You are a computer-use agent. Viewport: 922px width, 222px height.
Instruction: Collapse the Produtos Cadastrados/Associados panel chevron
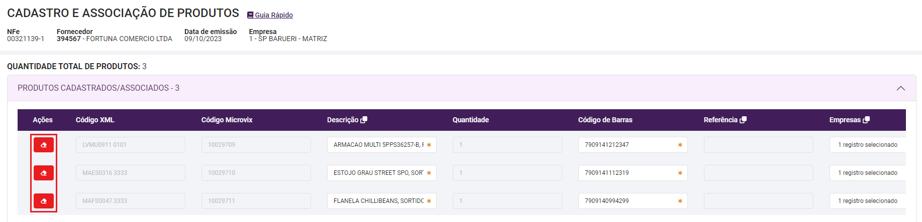901,88
